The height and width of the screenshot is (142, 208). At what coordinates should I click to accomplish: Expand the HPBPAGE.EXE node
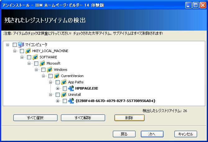pos(58,89)
